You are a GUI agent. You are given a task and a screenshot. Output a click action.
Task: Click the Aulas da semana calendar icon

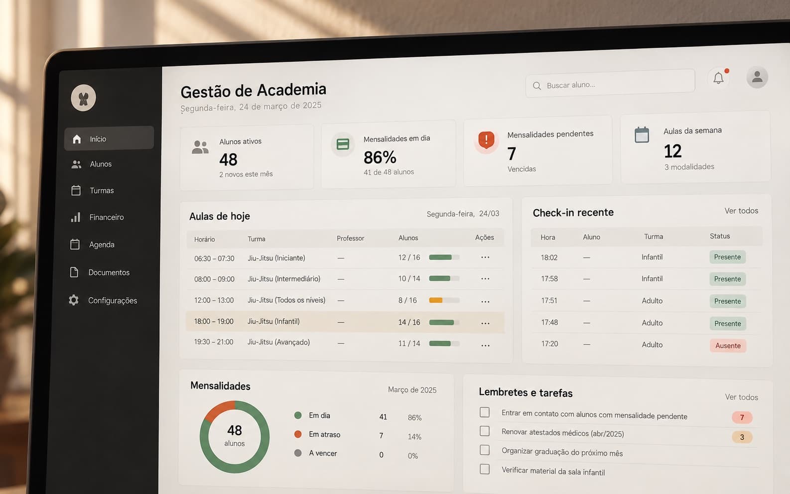coord(642,134)
